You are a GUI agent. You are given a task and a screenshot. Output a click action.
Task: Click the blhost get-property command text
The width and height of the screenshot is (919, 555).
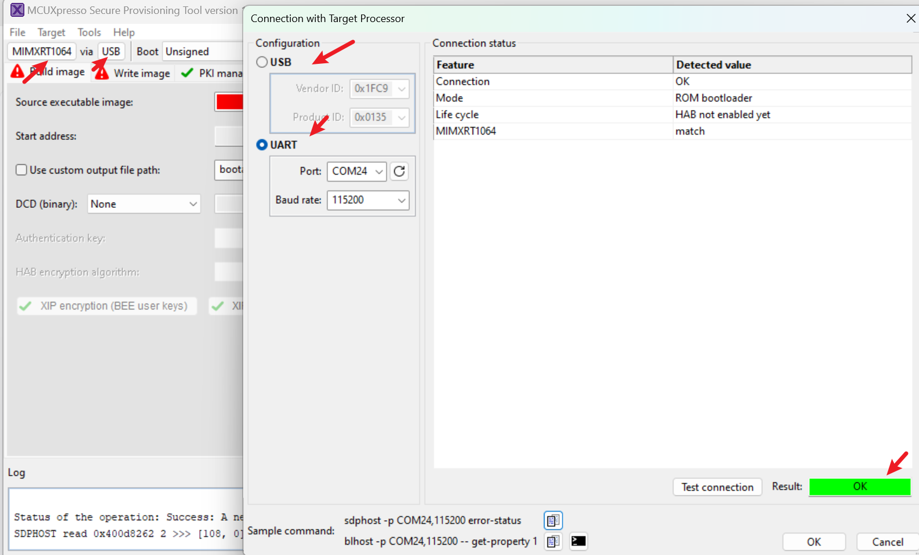(441, 542)
